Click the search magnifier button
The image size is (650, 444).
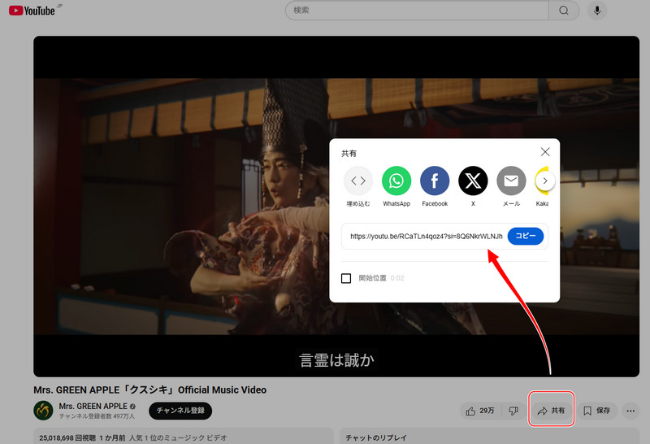pyautogui.click(x=564, y=11)
